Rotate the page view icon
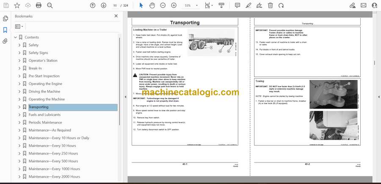The width and height of the screenshot is (381, 184). tap(281, 5)
